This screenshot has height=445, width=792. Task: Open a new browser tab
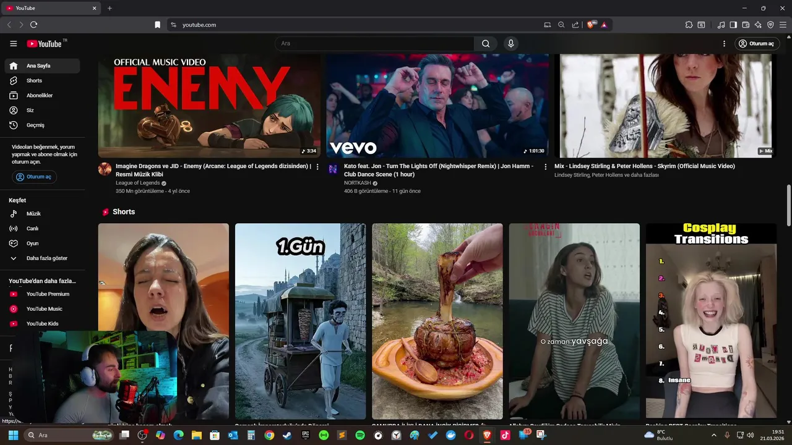[110, 8]
